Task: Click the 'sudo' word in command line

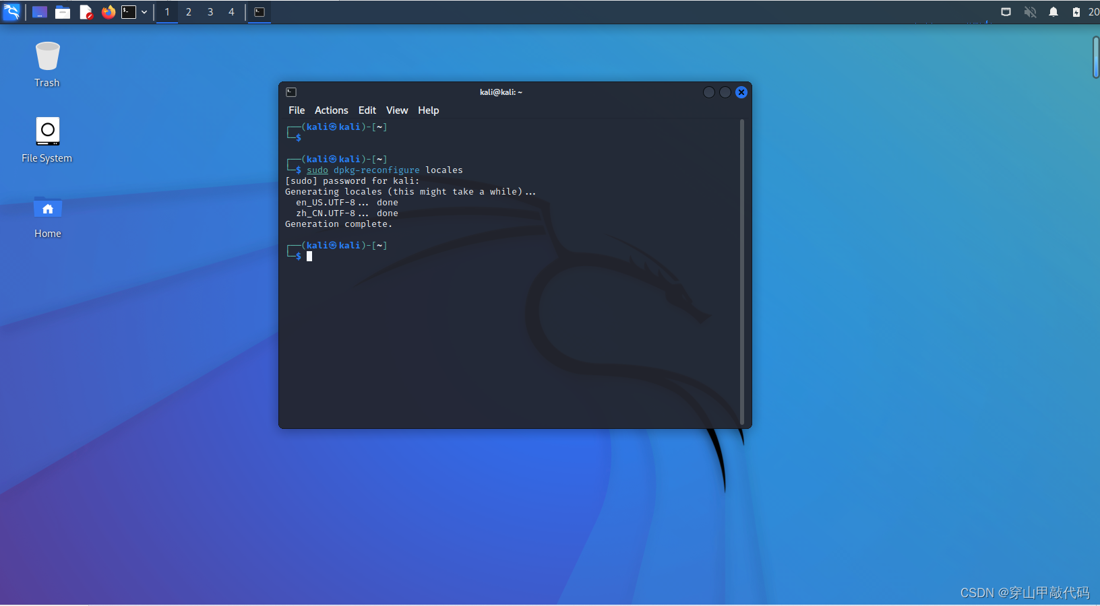Action: (317, 170)
